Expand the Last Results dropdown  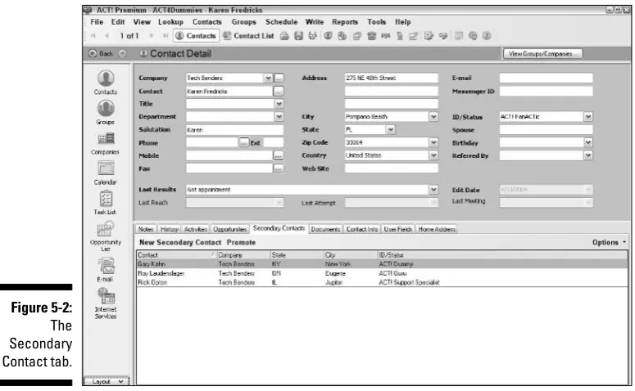point(433,190)
